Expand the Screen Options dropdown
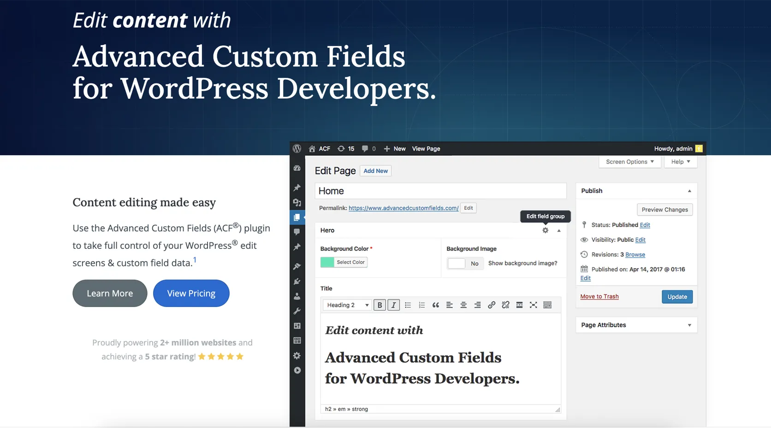Image resolution: width=771 pixels, height=428 pixels. 630,162
